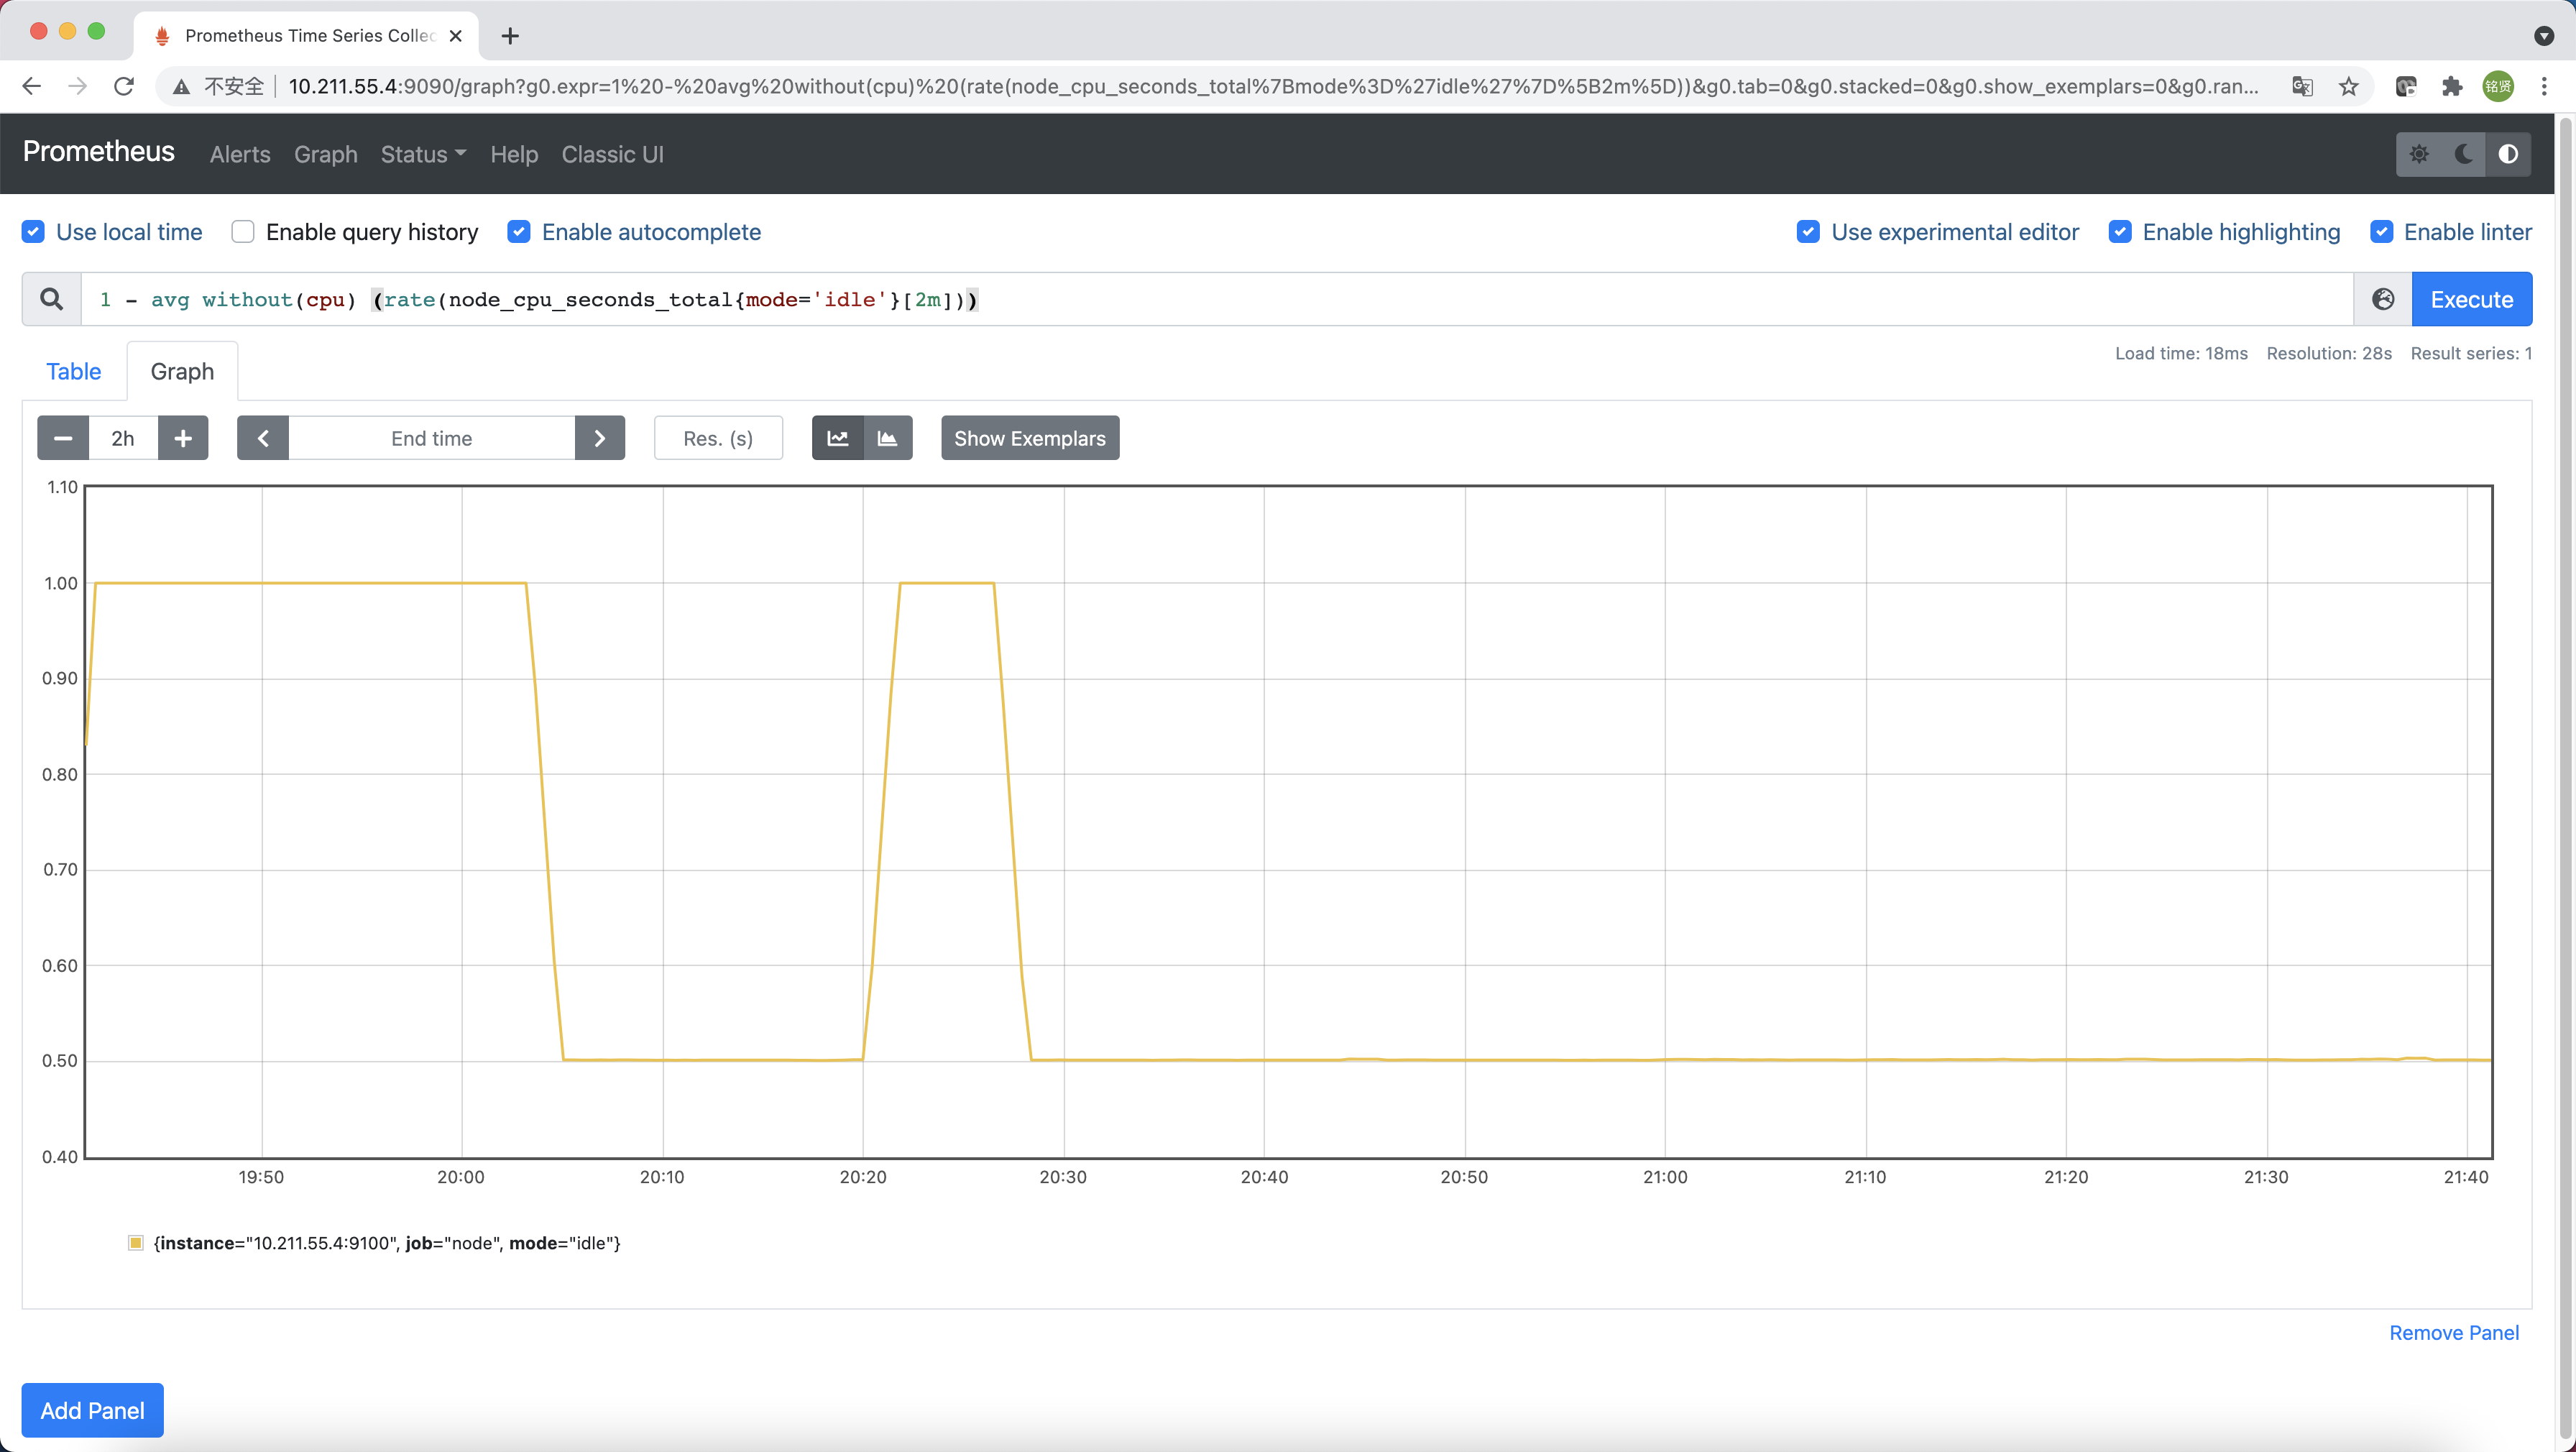
Task: Move end time backward with left chevron
Action: point(263,438)
